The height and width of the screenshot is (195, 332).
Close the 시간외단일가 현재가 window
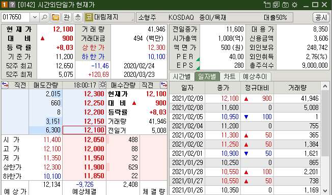[324, 5]
